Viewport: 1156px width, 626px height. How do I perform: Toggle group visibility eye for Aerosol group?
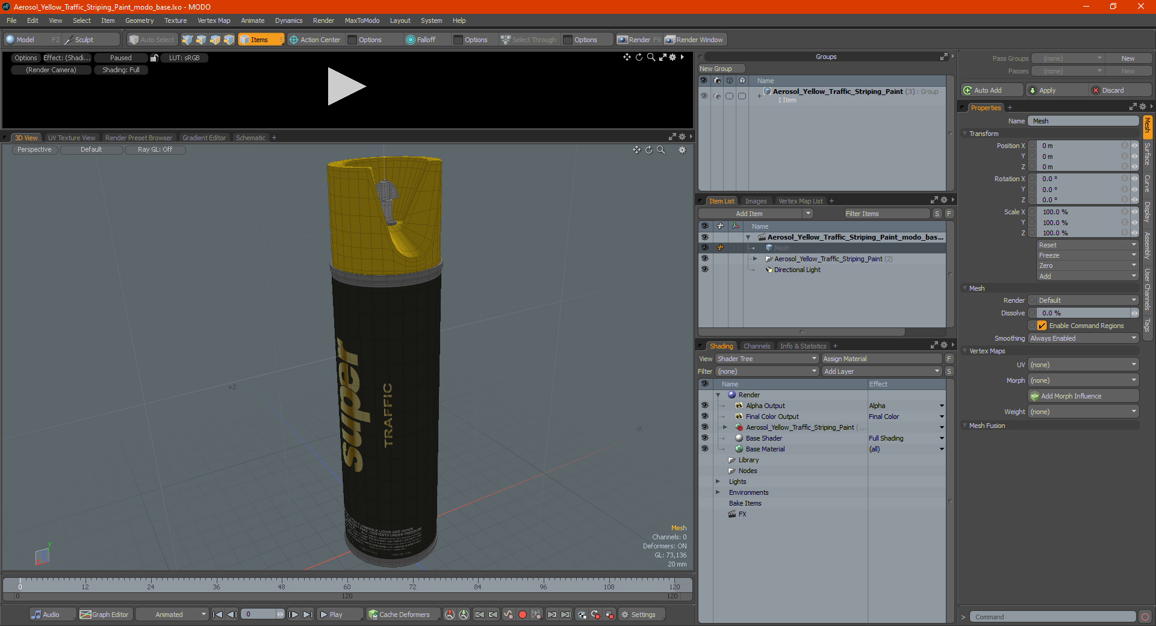(x=703, y=96)
